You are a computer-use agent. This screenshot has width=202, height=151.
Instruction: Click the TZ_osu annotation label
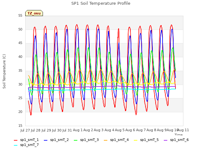tap(34, 13)
